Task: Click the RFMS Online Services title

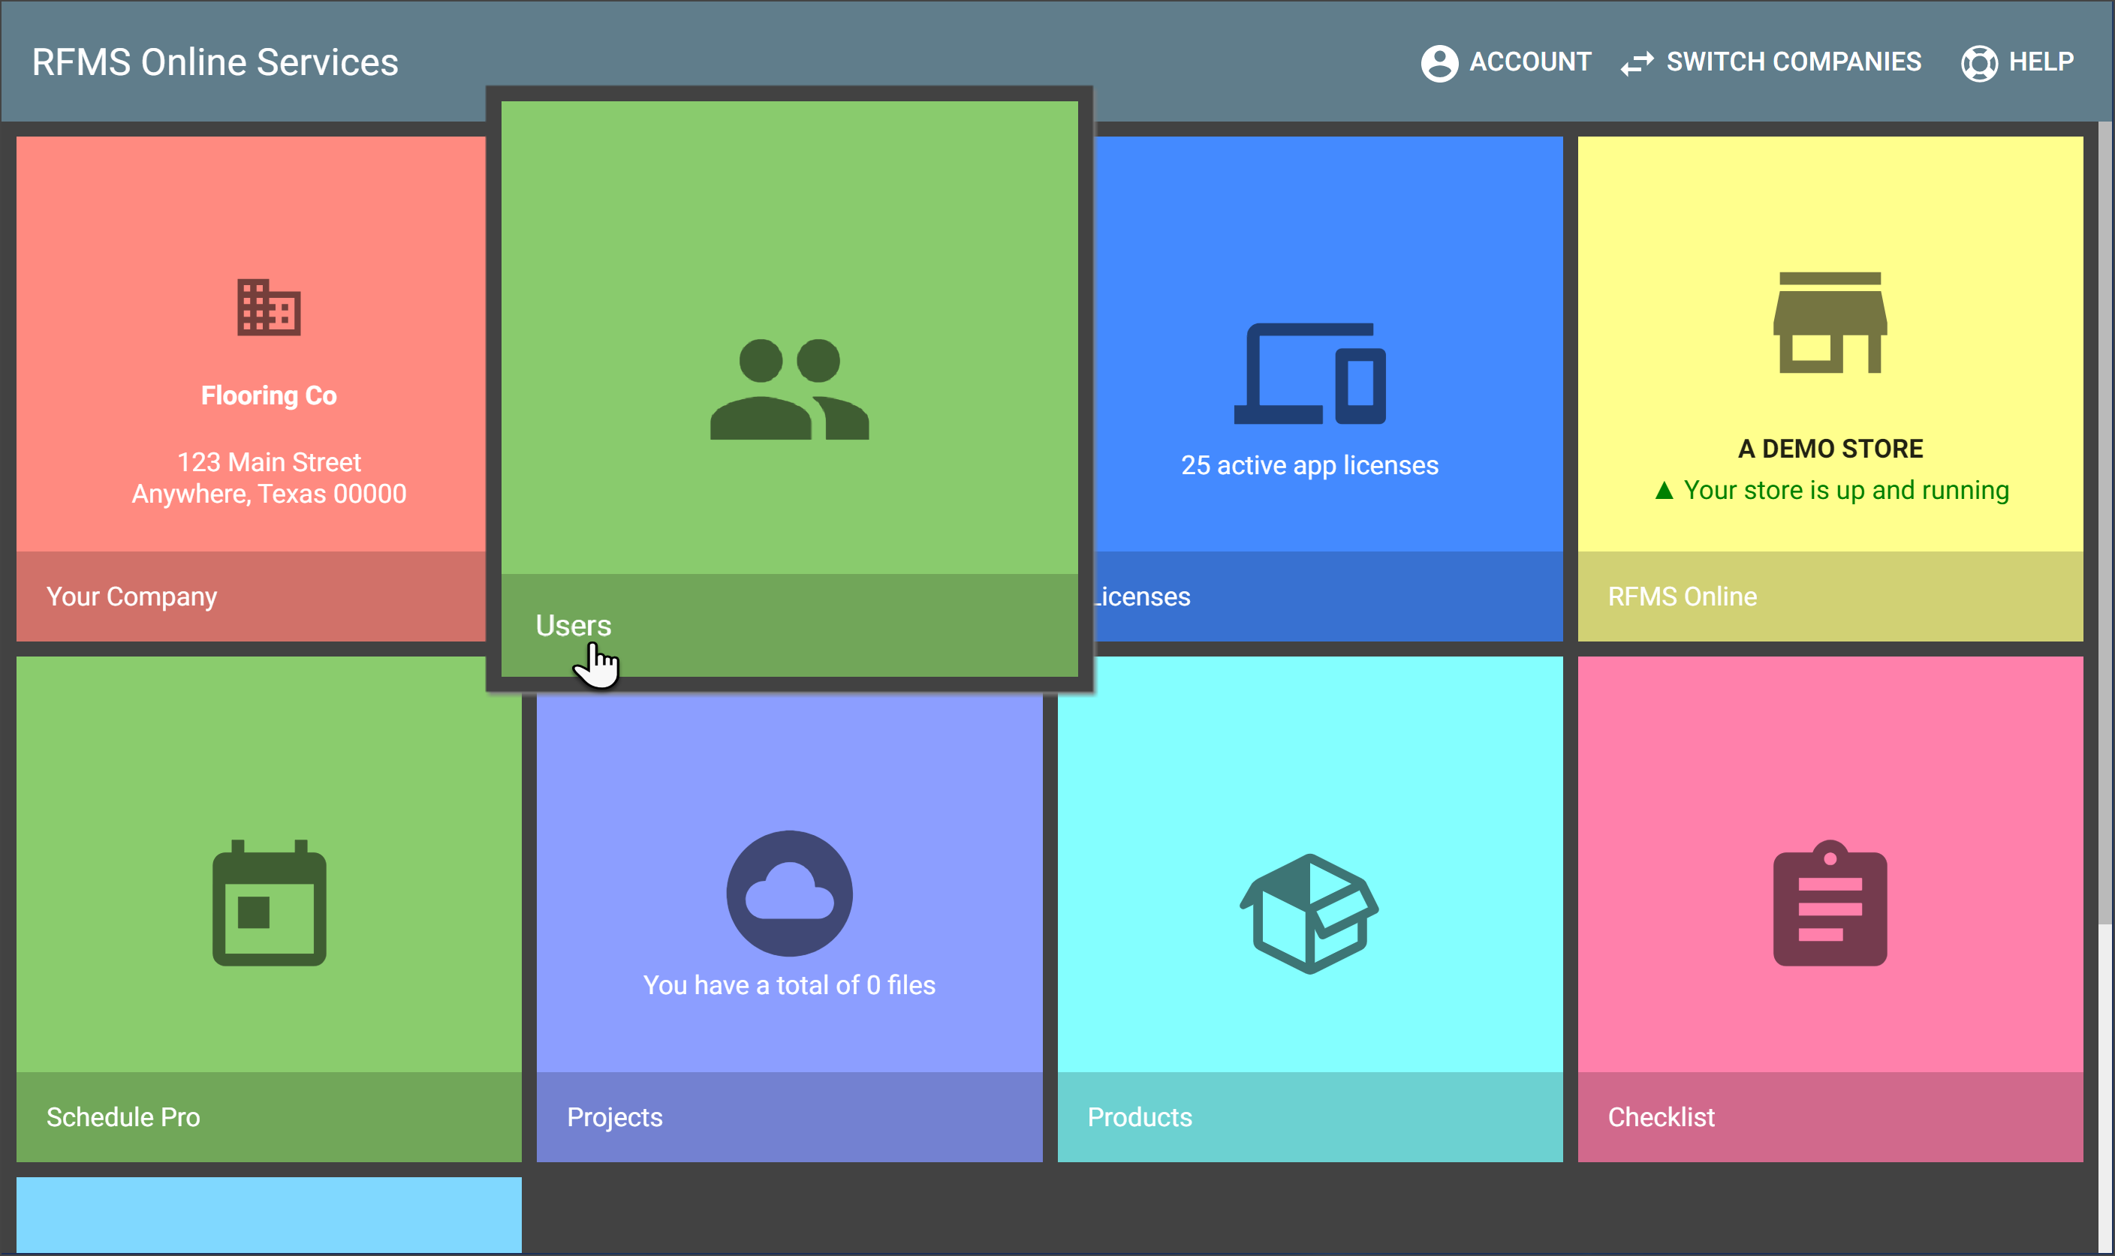Action: (215, 62)
